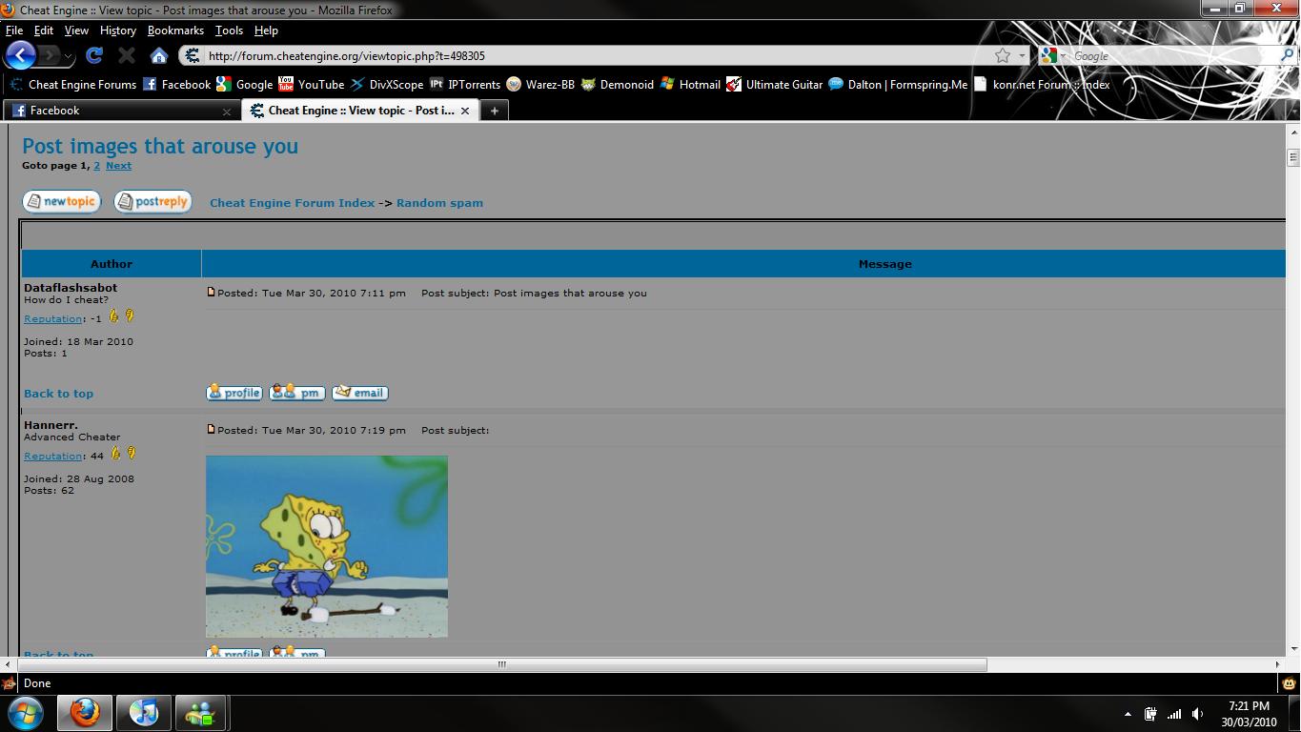The height and width of the screenshot is (732, 1301).
Task: Click the iTunes icon on the taskbar
Action: [144, 713]
